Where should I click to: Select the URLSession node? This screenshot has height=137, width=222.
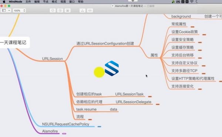(53, 59)
